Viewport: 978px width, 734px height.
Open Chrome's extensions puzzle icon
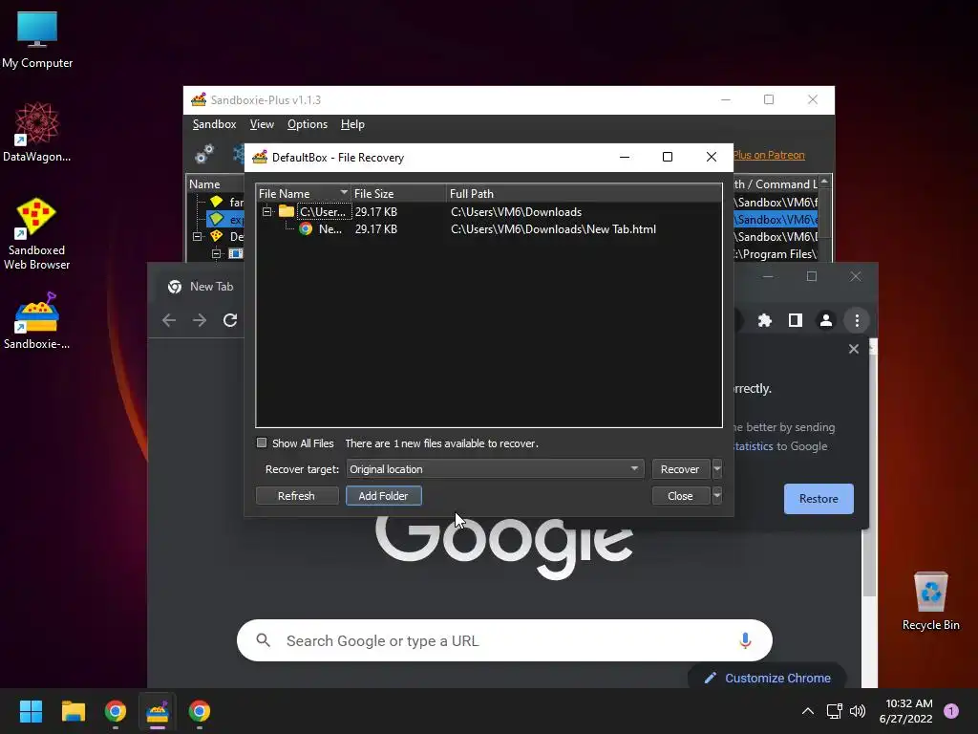pos(765,320)
